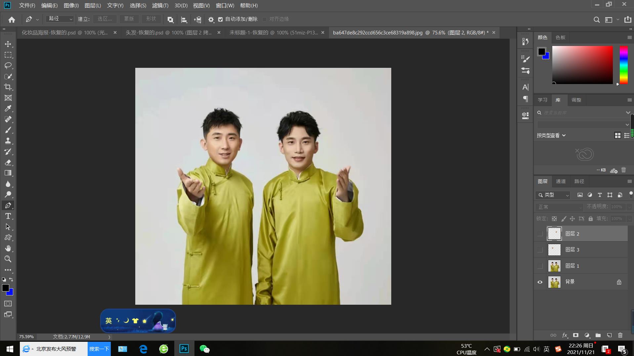Open the Color panel menu

click(629, 37)
